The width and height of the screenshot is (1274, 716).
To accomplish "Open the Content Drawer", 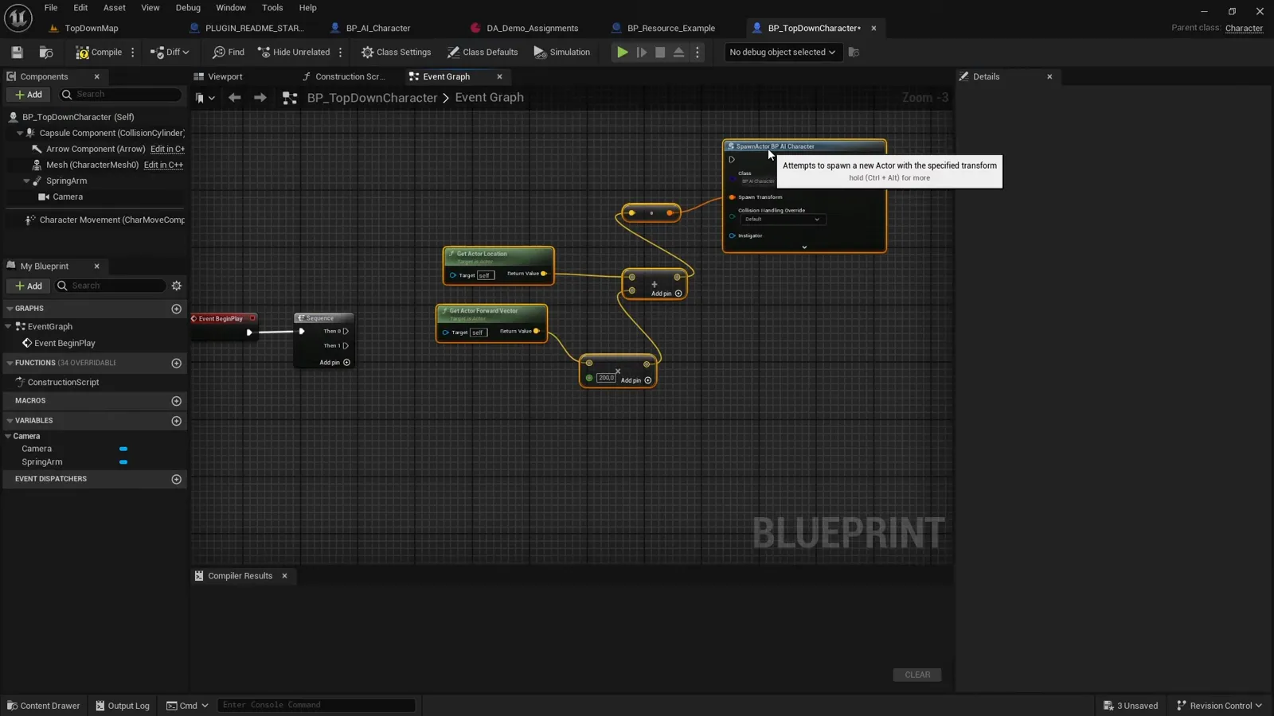I will pyautogui.click(x=43, y=706).
